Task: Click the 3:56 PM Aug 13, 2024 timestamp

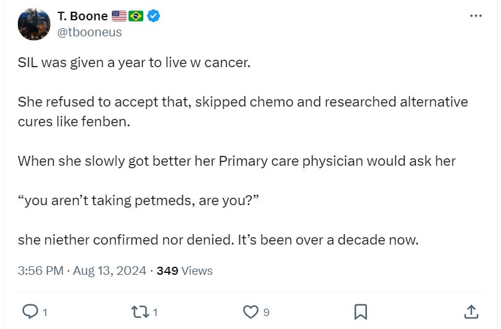Action: click(82, 270)
